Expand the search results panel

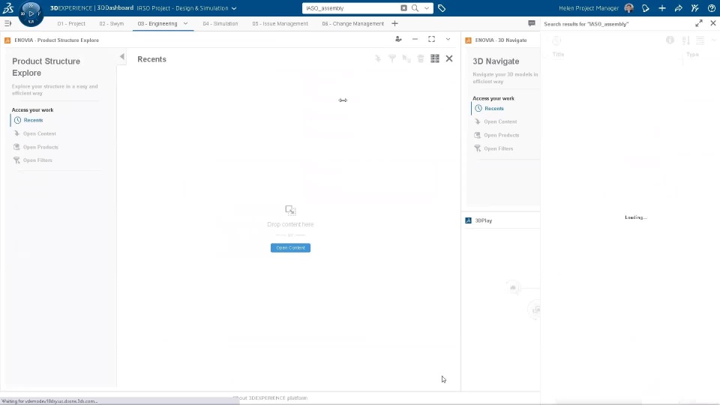tap(699, 23)
